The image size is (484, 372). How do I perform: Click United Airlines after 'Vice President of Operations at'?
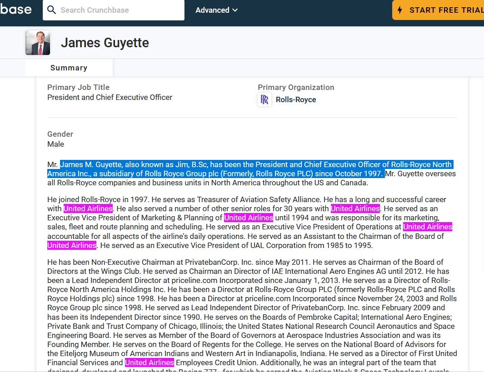[x=428, y=227]
